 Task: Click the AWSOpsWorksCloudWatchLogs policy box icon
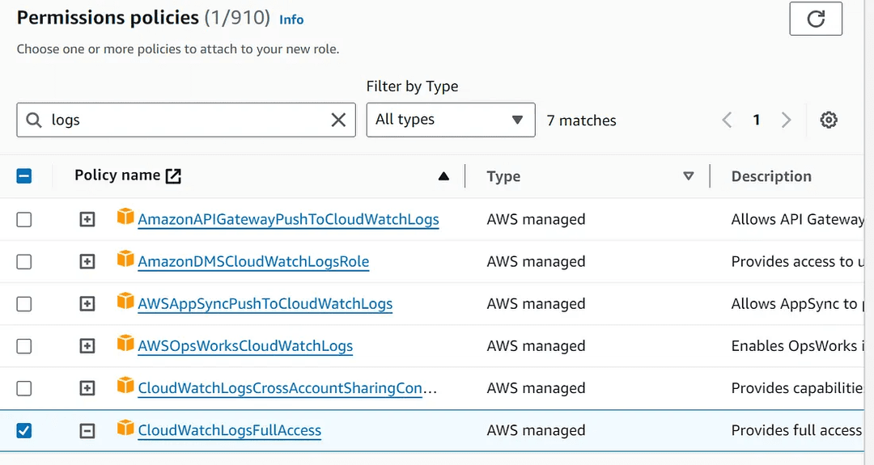125,344
